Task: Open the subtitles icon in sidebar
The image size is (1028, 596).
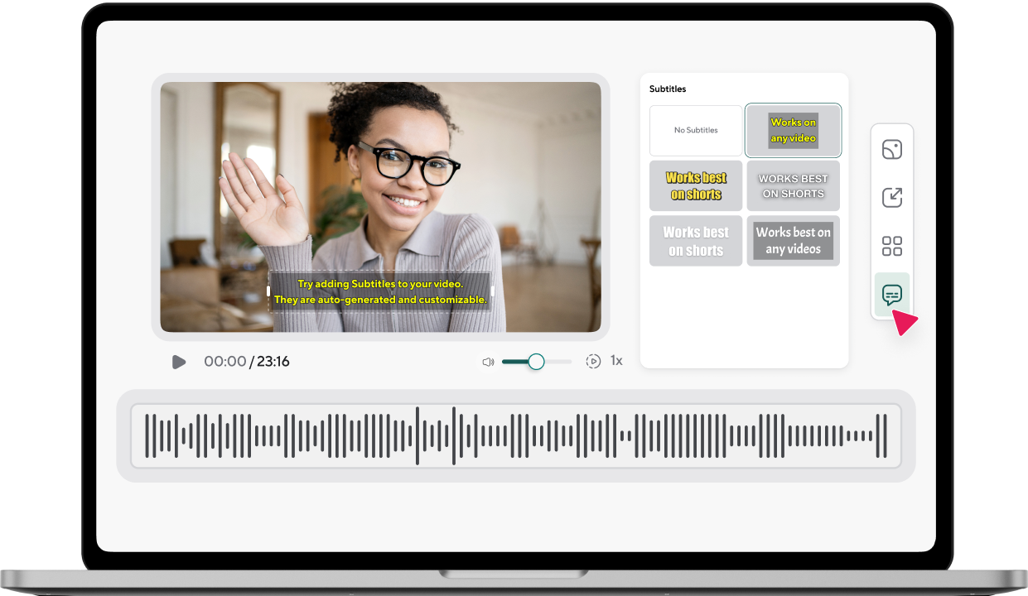Action: 892,295
